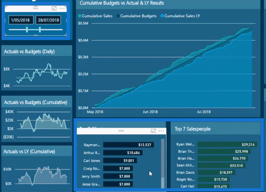This screenshot has width=266, height=192.
Task: Select Brian Davis bar showing $18,397
Action: 216,172
